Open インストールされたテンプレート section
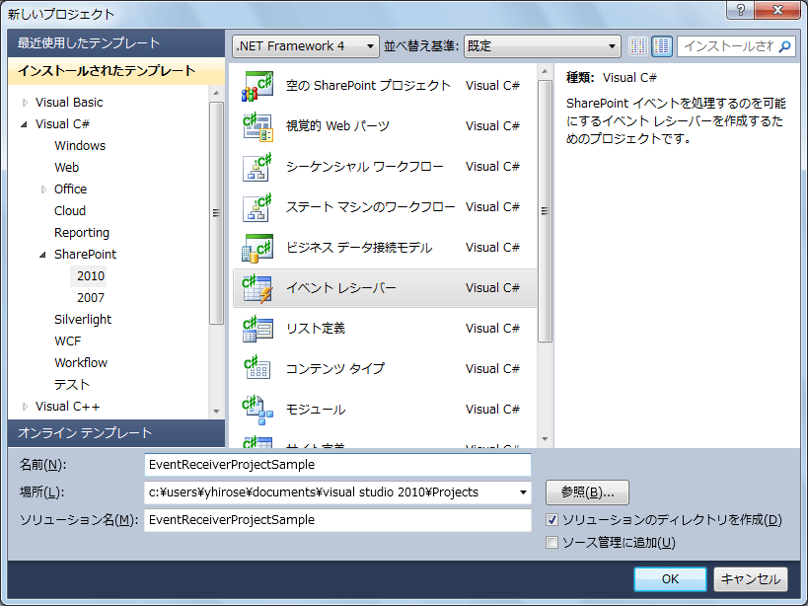 (x=116, y=71)
